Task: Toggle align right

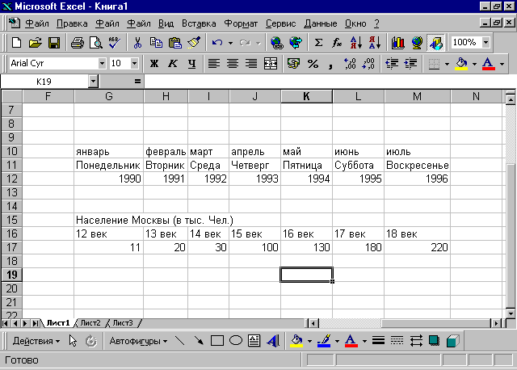Action: [251, 63]
